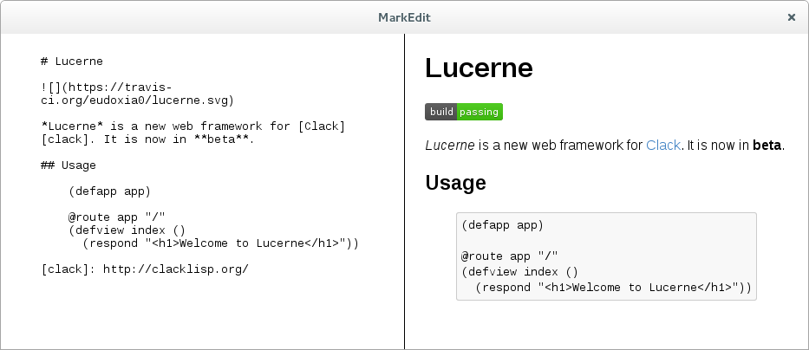Click the '[clack]: http://clacklisp.org/' reference line
This screenshot has width=809, height=350.
145,269
